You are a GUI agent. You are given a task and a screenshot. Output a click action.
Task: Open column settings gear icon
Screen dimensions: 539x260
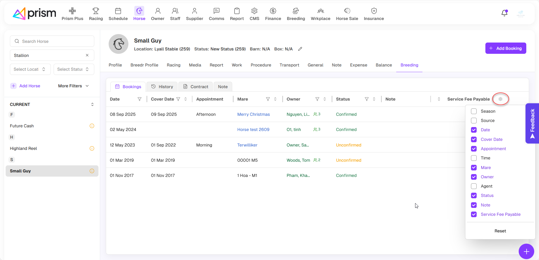click(x=500, y=99)
